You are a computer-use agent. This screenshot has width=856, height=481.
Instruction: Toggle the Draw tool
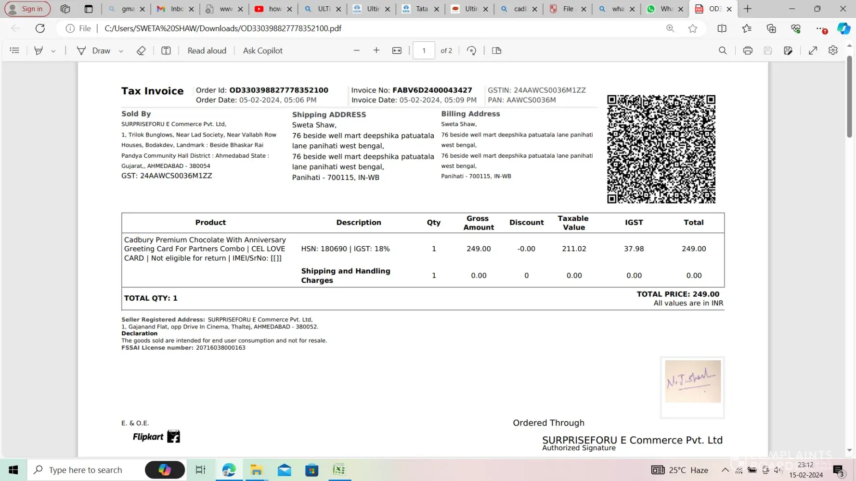(94, 51)
